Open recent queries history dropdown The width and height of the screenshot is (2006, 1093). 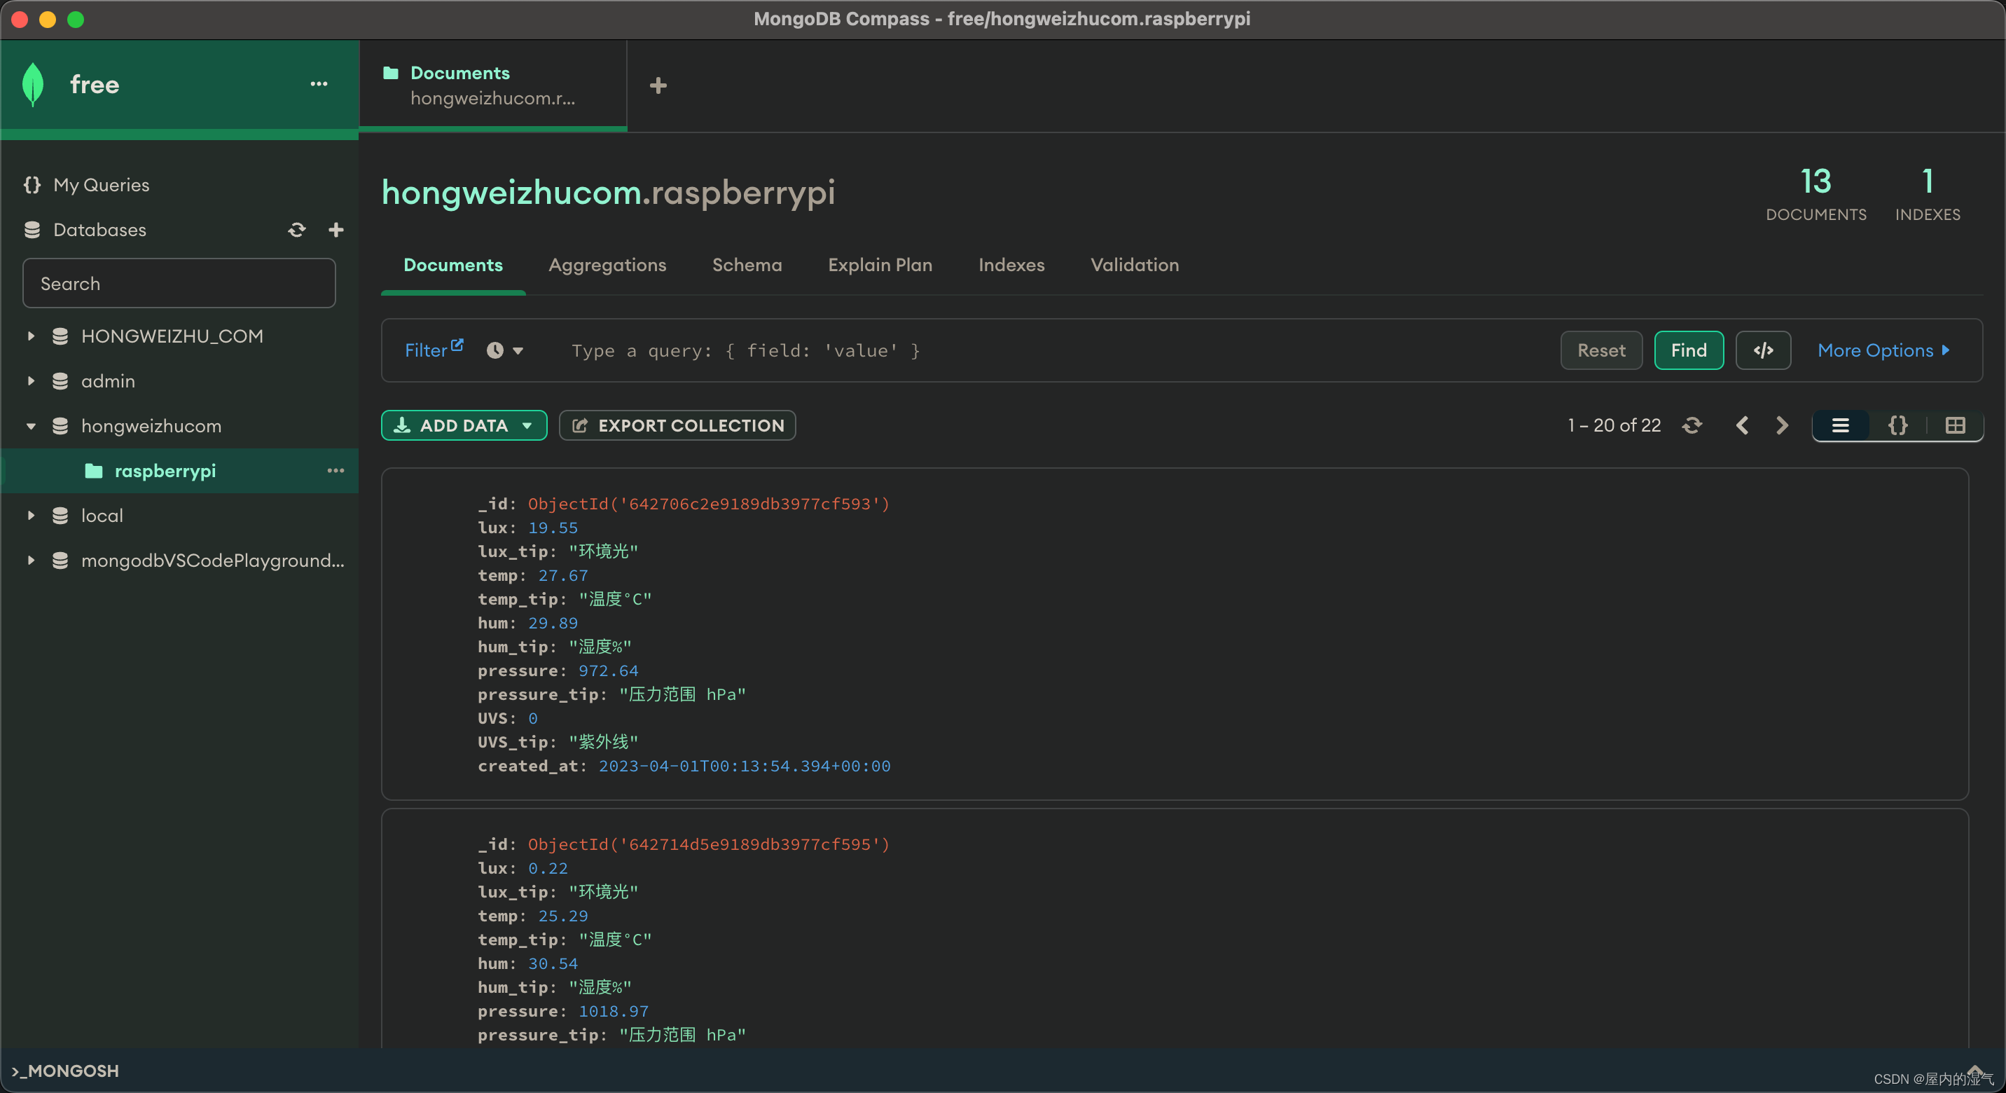(504, 350)
